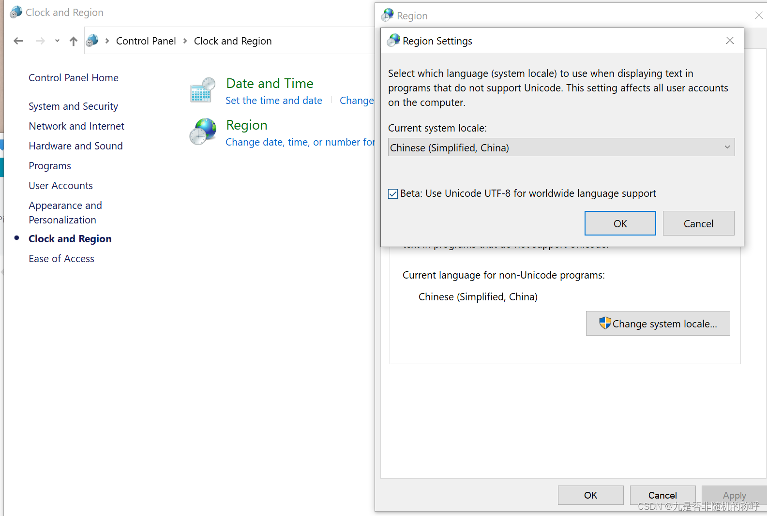
Task: Click Apply in the Region window
Action: pos(734,495)
